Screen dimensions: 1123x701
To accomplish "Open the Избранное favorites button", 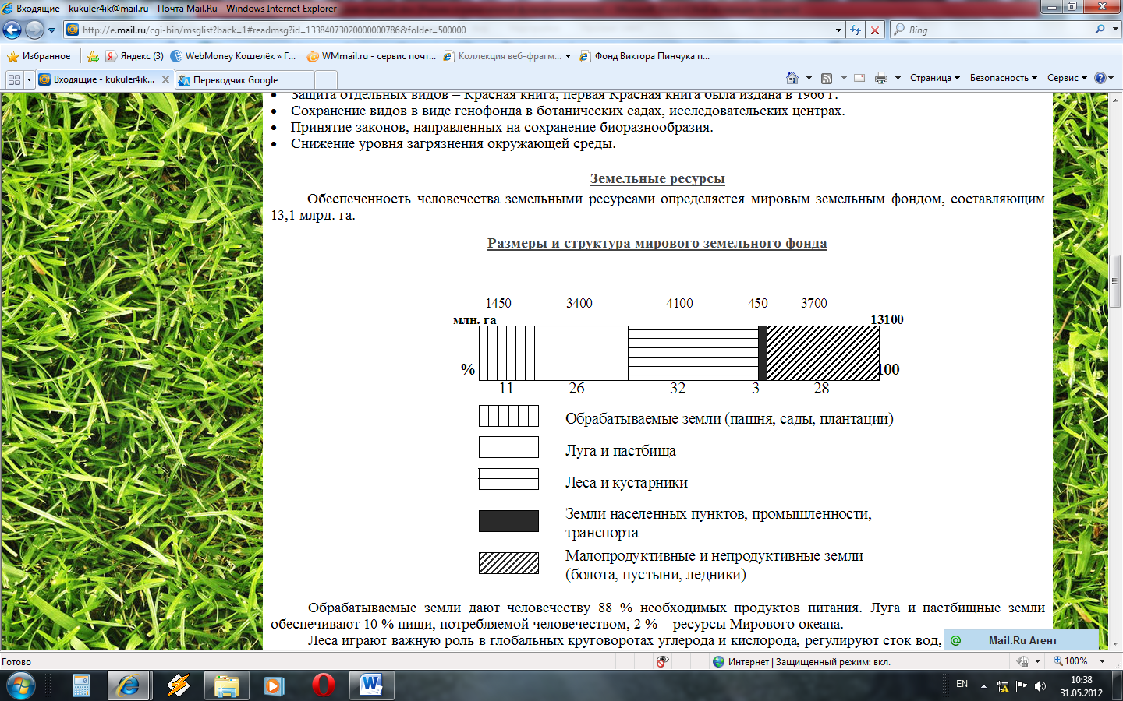I will pos(39,56).
